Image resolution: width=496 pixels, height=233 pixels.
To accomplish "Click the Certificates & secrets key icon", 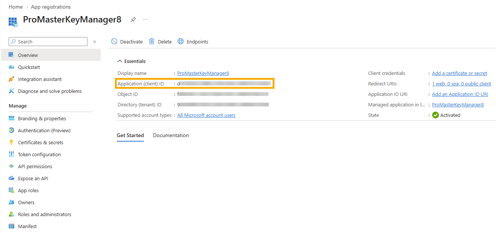I will click(11, 142).
